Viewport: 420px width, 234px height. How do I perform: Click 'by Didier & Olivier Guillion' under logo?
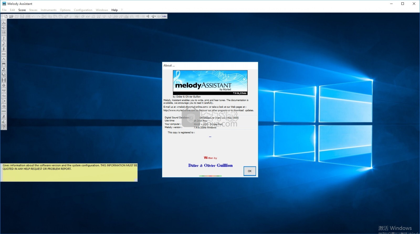click(187, 97)
